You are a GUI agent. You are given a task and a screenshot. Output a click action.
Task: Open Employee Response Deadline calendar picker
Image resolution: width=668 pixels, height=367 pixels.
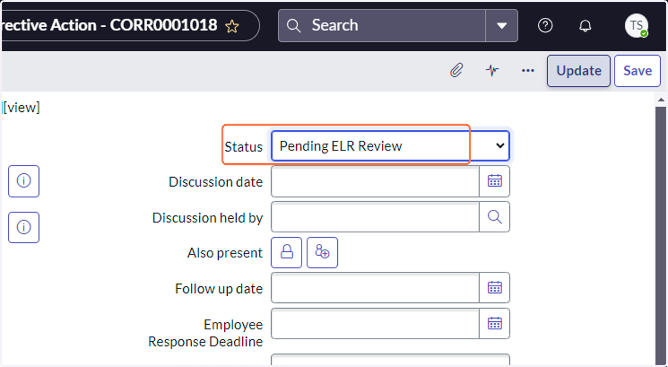(x=495, y=324)
